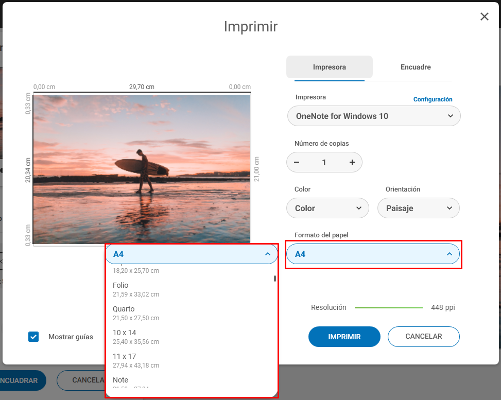Choose Folio paper format from list
Screen dimensions: 501x400
190,289
